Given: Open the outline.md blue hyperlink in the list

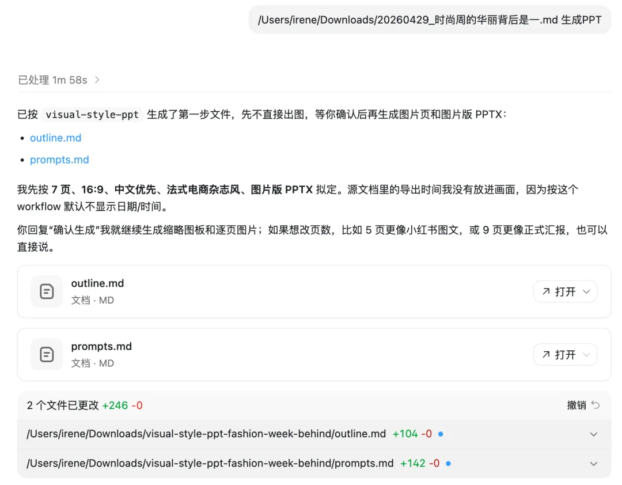Looking at the screenshot, I should (55, 138).
